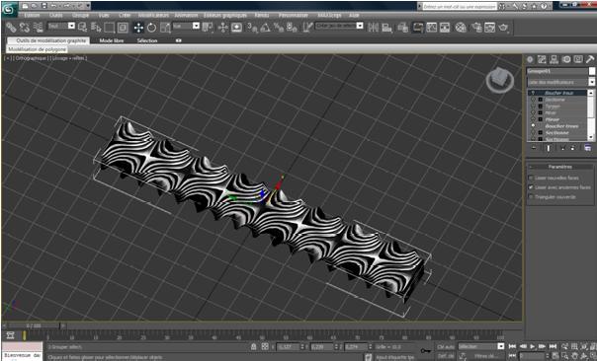597x361 pixels.
Task: Switch to the Sélection ribbon tab
Action: [147, 40]
